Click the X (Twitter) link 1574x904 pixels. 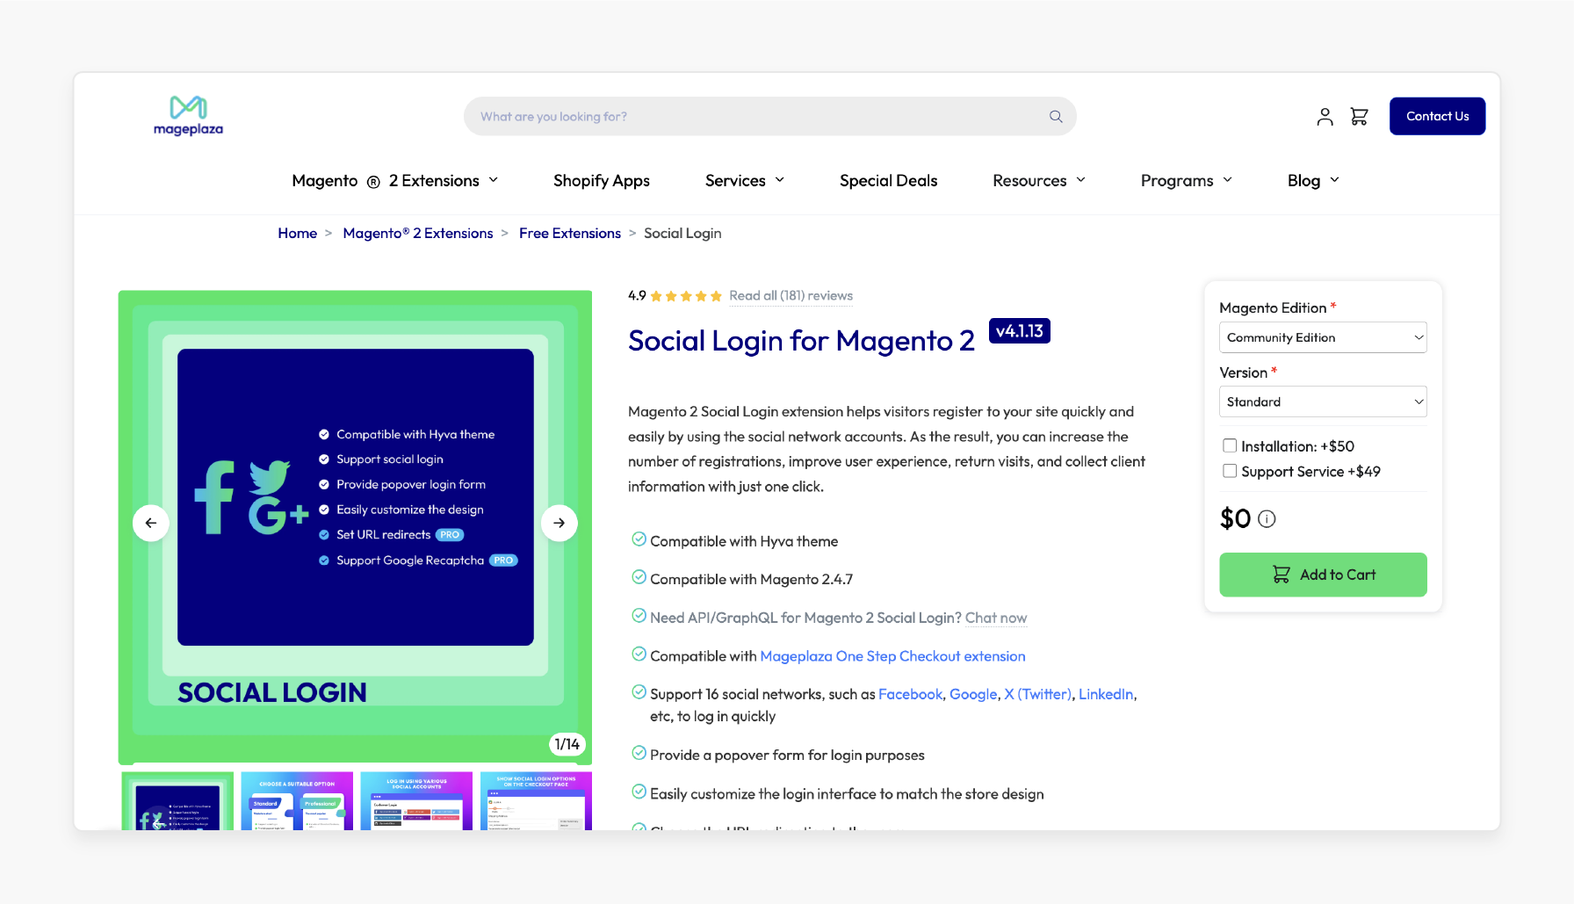(1037, 694)
